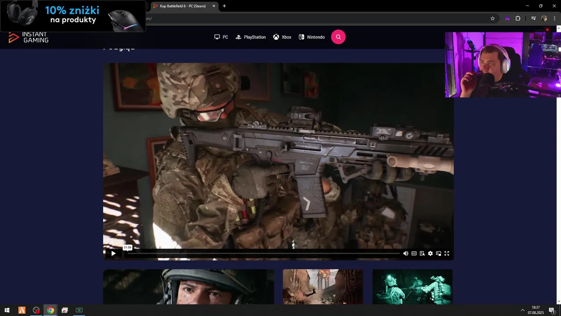Open the night-vision soldiers screenshot thumbnail
This screenshot has width=561, height=316.
[412, 287]
